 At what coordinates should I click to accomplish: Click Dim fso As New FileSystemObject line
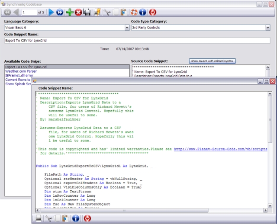(77, 204)
